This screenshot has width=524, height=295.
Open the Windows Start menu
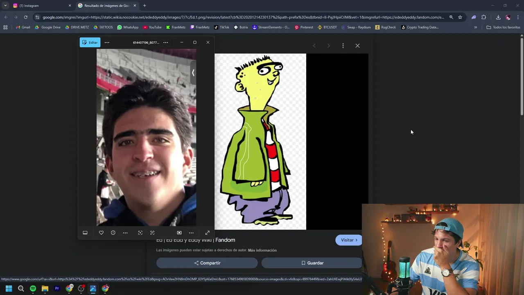click(9, 288)
